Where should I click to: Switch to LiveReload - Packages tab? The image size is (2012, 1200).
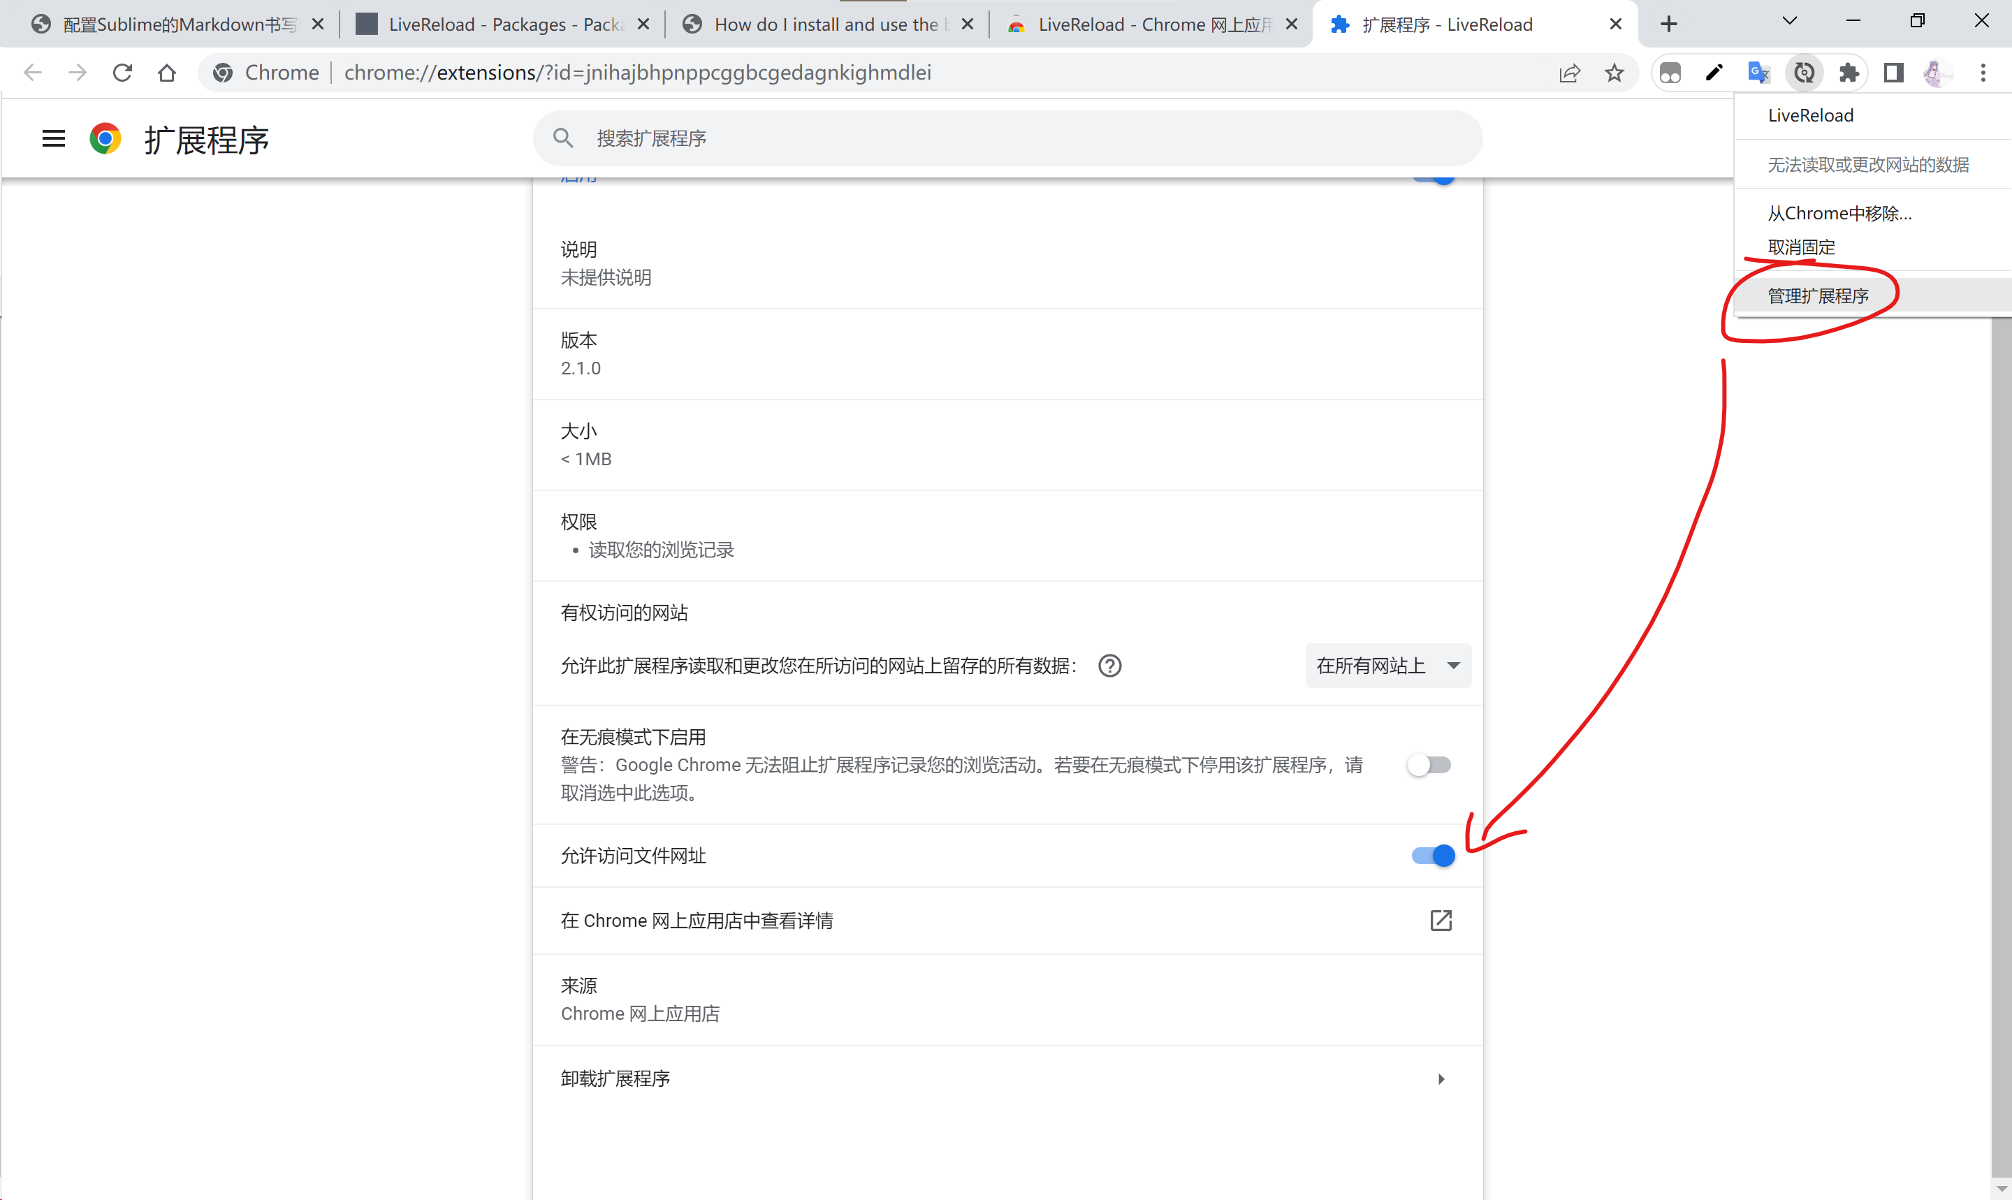click(502, 24)
